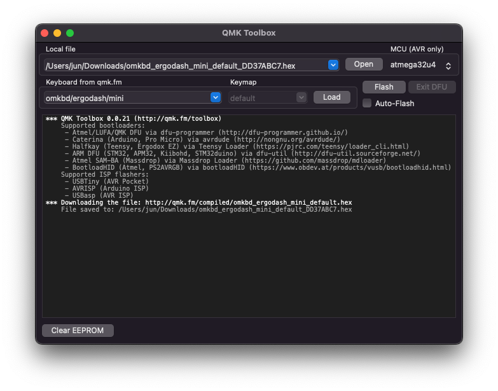Click the Supported ISP flashers line
The height and width of the screenshot is (391, 498).
pos(105,175)
